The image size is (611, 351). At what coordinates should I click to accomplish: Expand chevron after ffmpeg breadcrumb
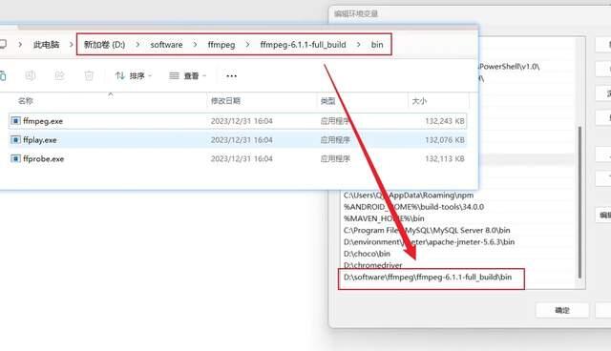pos(247,45)
